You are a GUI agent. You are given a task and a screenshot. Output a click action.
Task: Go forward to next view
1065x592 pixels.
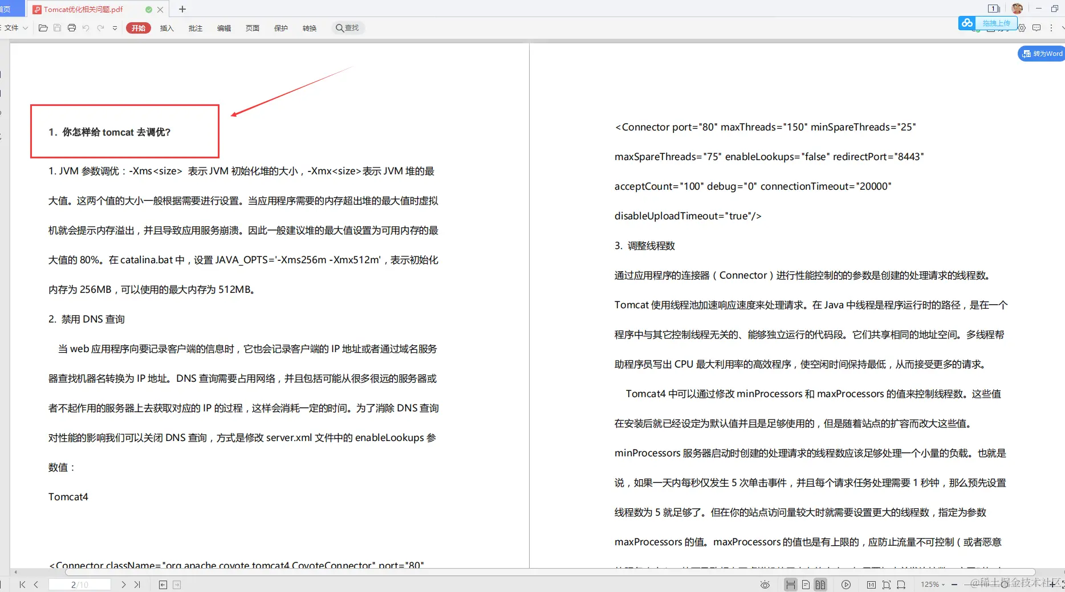177,585
